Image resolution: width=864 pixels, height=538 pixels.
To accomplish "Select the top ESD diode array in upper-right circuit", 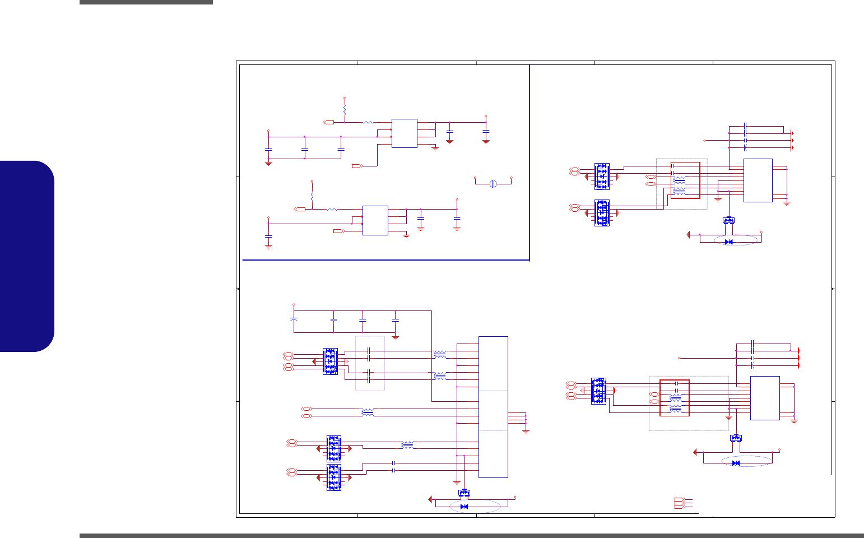I will 602,177.
